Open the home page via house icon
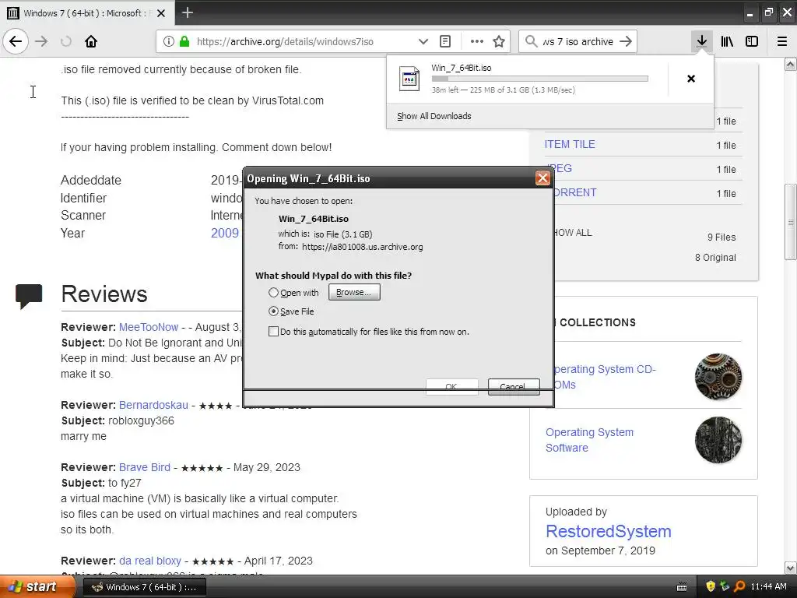The image size is (797, 598). coord(91,41)
